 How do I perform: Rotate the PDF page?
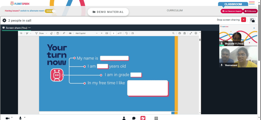point(126,33)
